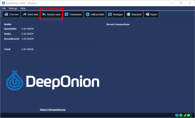The image size is (195, 118).
Task: Click the green sync checkmark icon
Action: click(x=189, y=115)
